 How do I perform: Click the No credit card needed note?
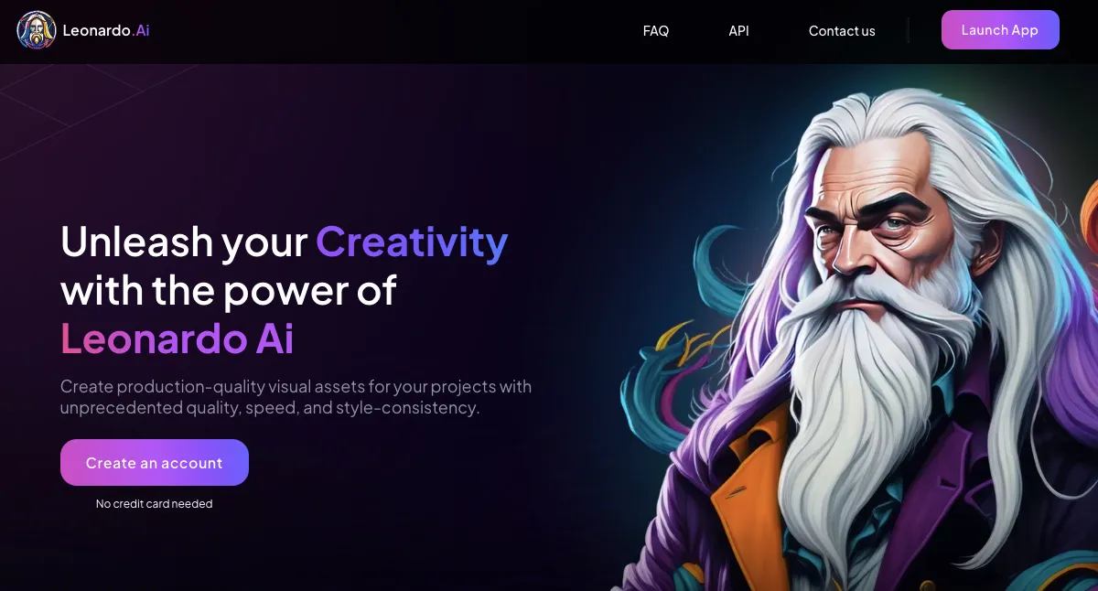coord(154,503)
